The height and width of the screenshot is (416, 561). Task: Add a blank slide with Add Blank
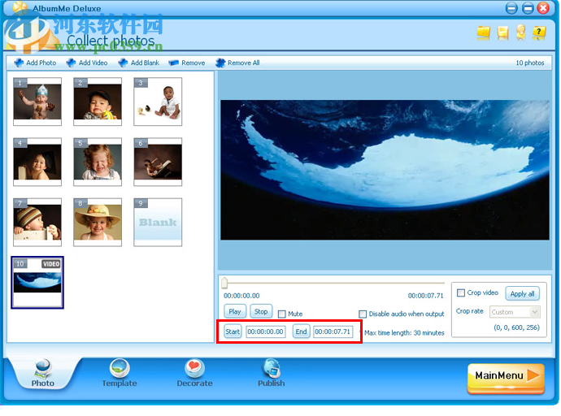[139, 63]
